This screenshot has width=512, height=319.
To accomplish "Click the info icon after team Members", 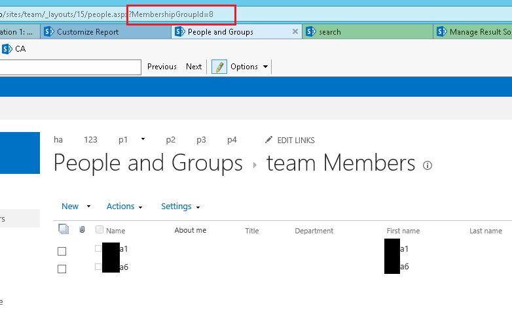I will coord(428,165).
